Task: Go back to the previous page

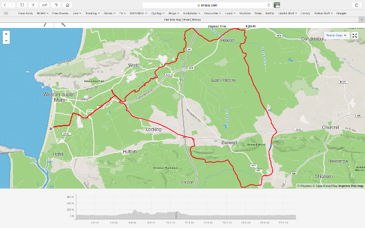Action: pos(5,5)
